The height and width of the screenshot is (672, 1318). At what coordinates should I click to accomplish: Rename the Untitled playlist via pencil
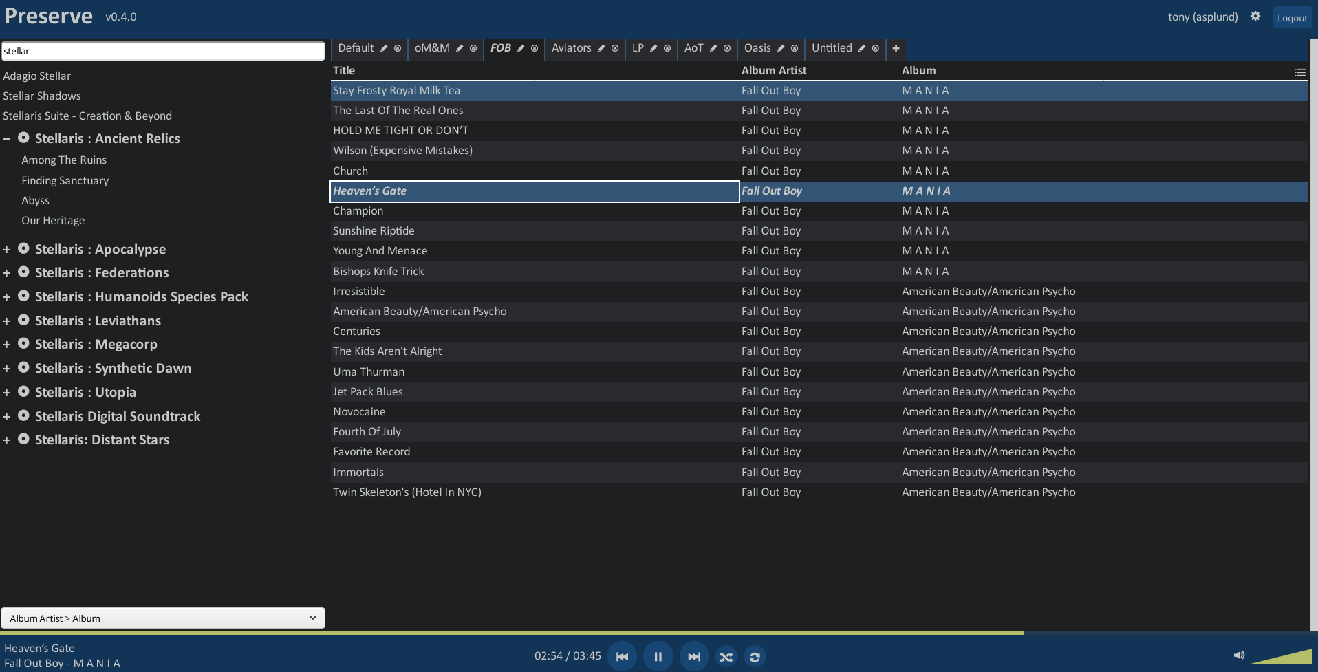point(862,48)
